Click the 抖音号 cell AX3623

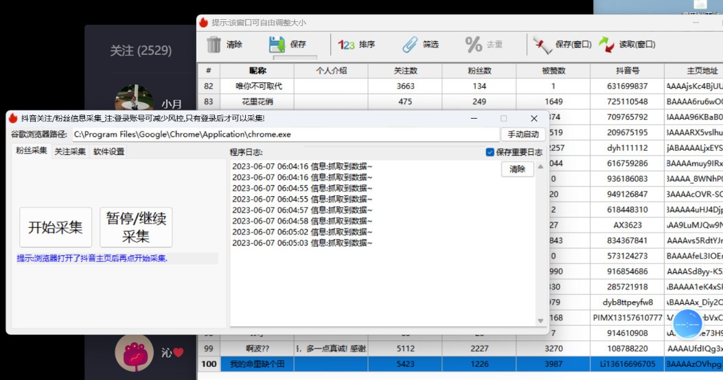[627, 225]
